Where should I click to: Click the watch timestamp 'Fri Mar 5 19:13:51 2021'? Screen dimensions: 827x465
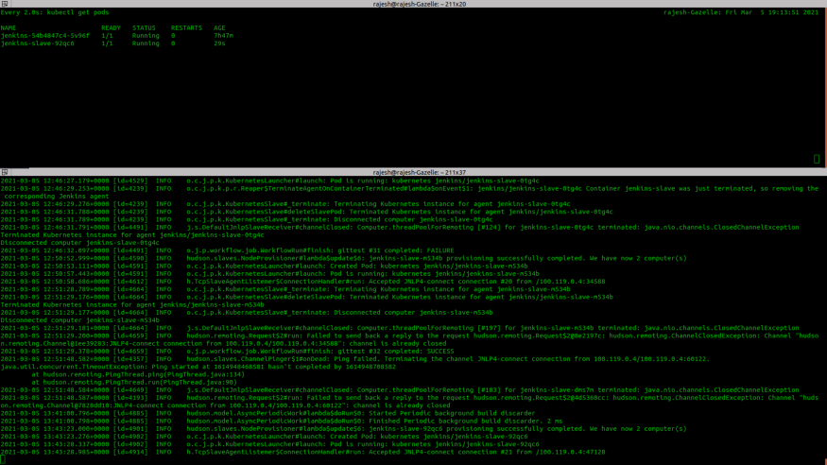point(771,12)
